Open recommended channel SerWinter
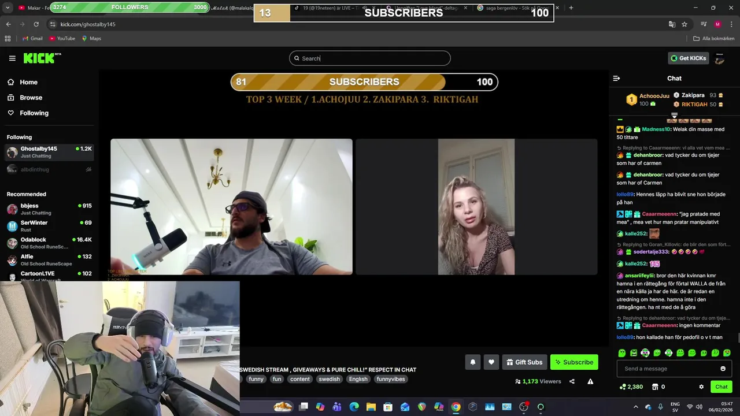The height and width of the screenshot is (416, 740). 49,226
